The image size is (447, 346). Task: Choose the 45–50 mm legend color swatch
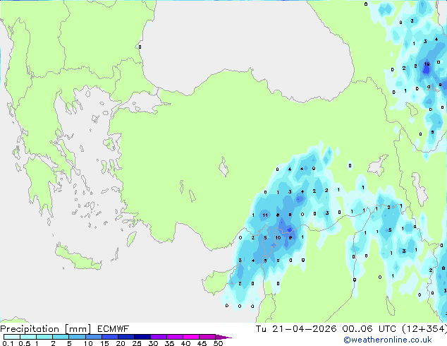pos(207,337)
